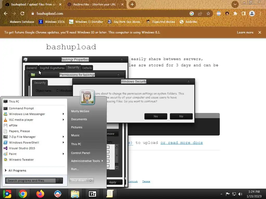Expand VLC media player submenu arrow
This screenshot has height=199, width=266.
(x=63, y=120)
